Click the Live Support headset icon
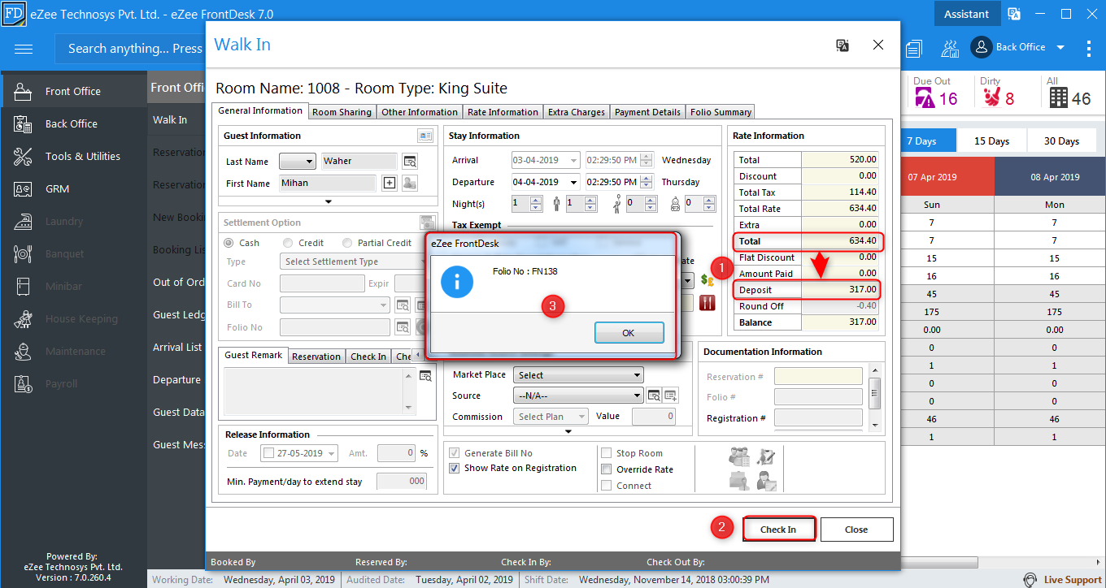Screen dimensions: 1106x588 (1030, 580)
